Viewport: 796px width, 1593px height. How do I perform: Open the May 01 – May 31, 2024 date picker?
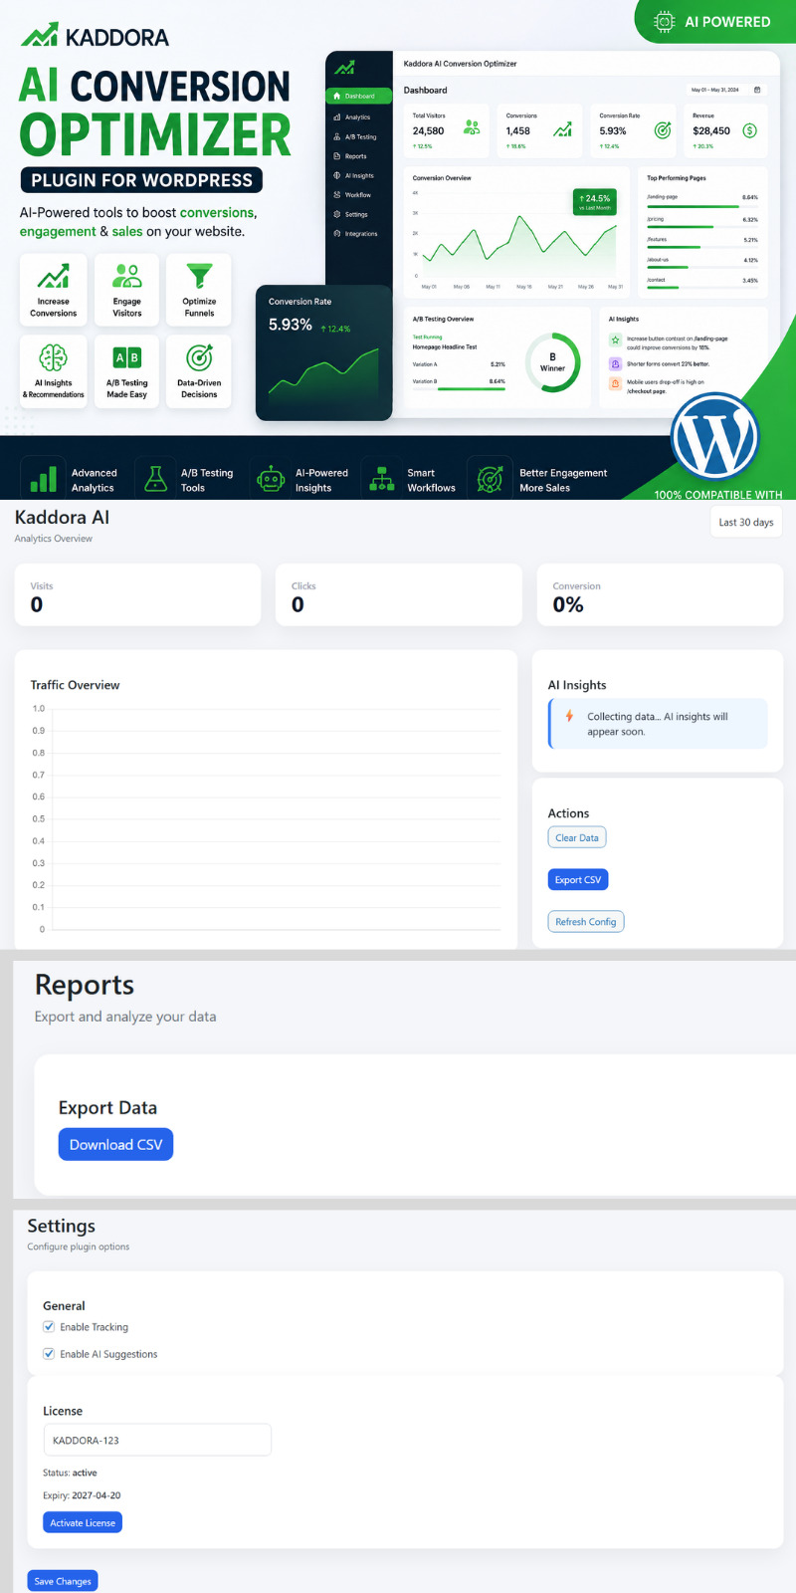coord(725,90)
